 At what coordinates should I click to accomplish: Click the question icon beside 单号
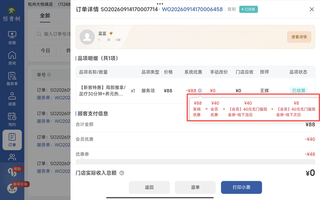(x=49, y=75)
